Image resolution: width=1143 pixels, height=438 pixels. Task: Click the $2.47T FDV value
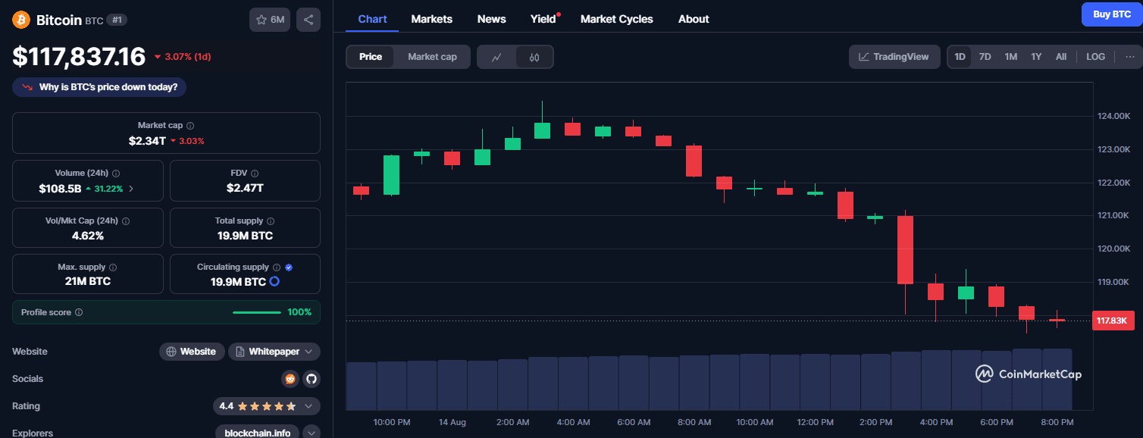pos(245,188)
